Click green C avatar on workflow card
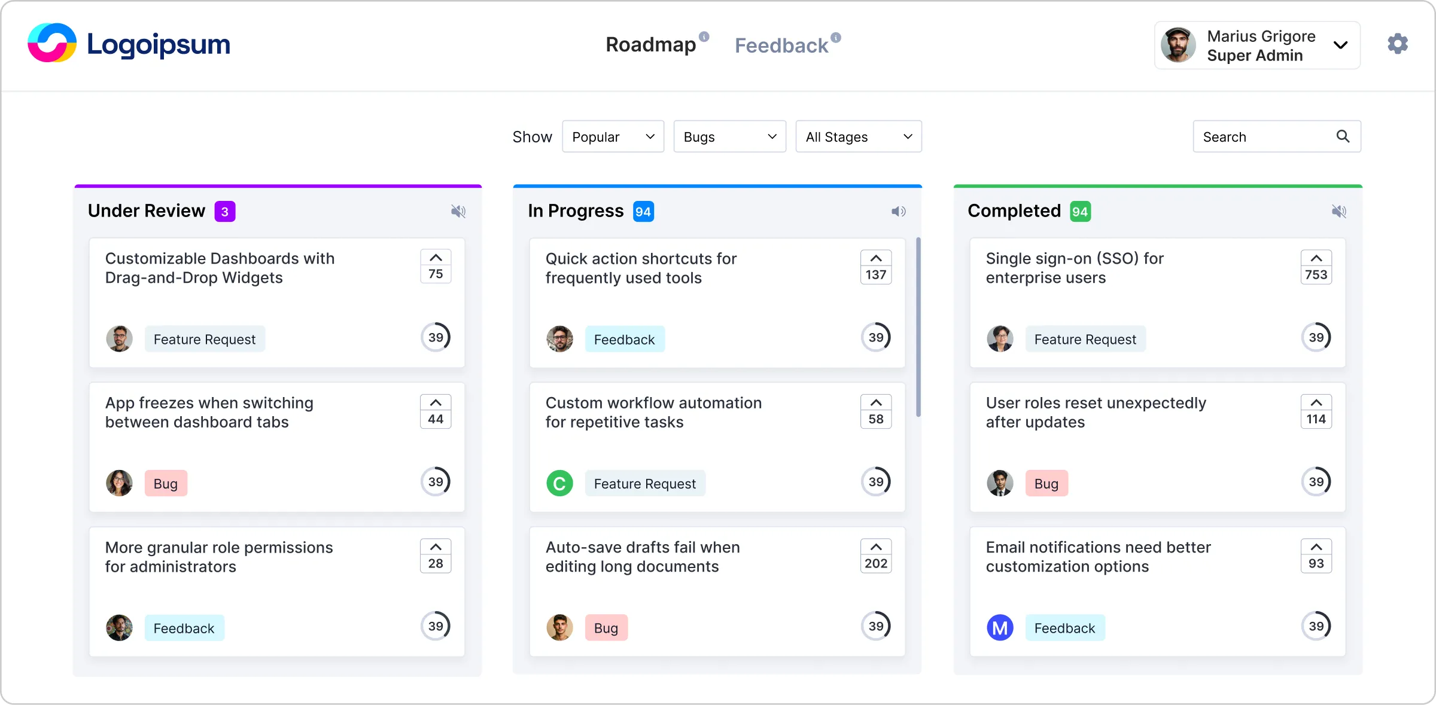 tap(559, 483)
